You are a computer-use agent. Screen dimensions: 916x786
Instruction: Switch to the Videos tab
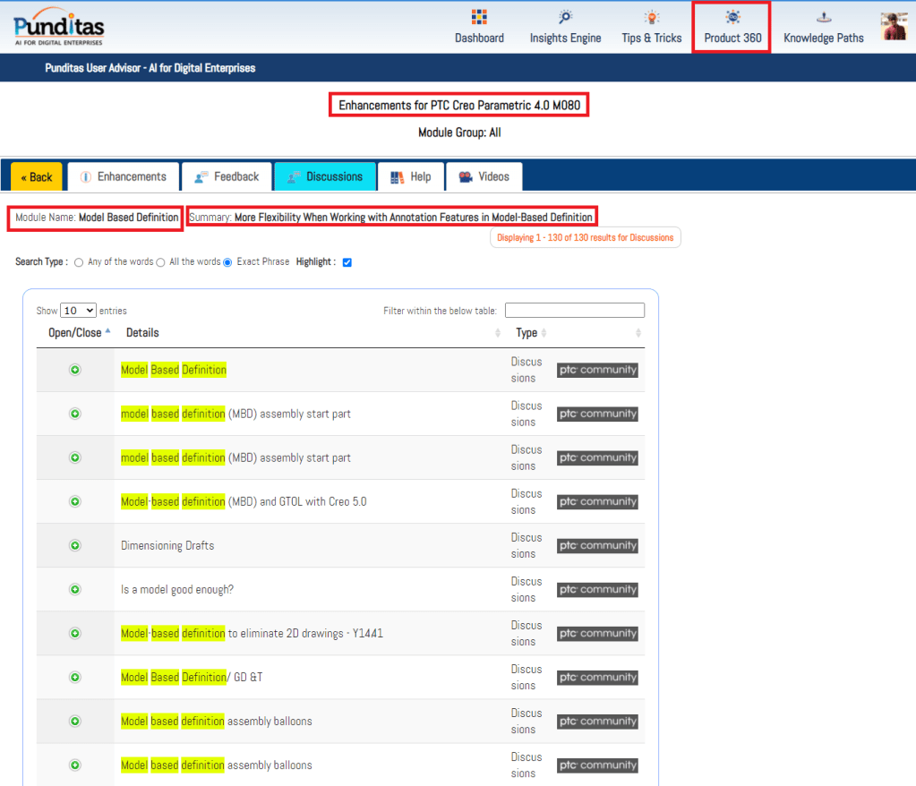click(484, 176)
